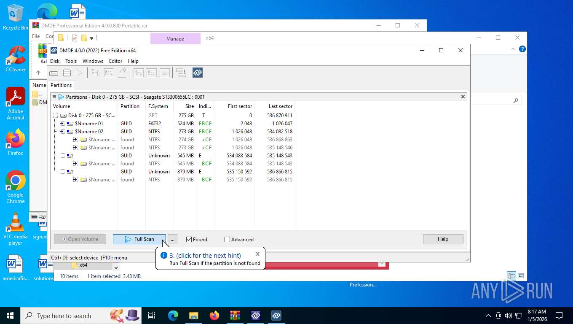Image resolution: width=573 pixels, height=324 pixels.
Task: Click the grayed Open Volume button
Action: click(x=80, y=239)
